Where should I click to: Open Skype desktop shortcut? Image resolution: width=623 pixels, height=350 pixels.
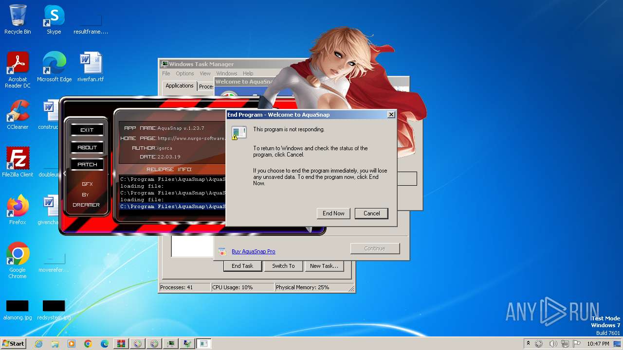(x=54, y=19)
